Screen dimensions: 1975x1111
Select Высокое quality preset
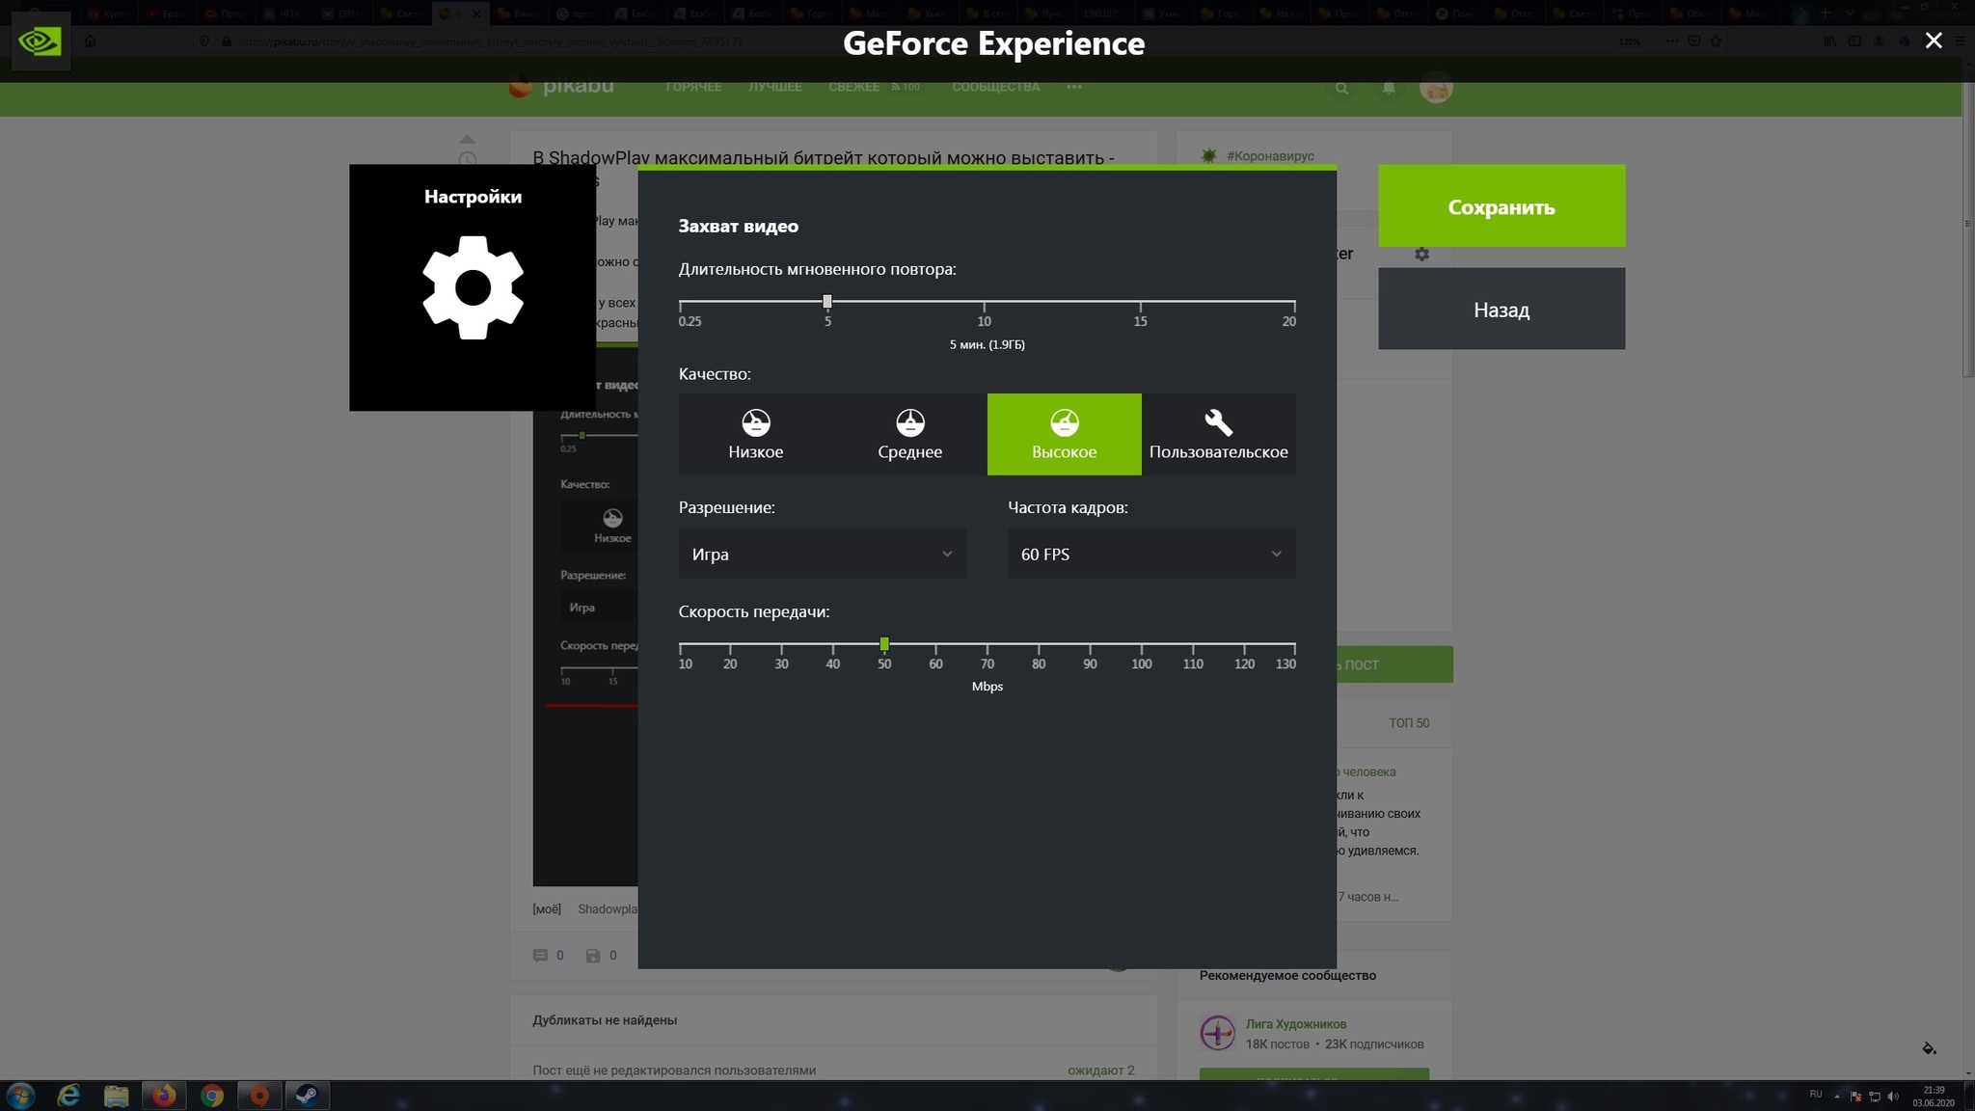point(1064,434)
